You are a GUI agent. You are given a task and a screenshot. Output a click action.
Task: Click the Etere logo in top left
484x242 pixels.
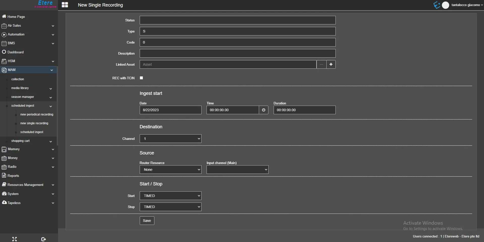[45, 4]
